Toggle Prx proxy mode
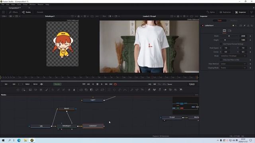Image resolution: width=255 pixels, height=143 pixels. [x=159, y=84]
